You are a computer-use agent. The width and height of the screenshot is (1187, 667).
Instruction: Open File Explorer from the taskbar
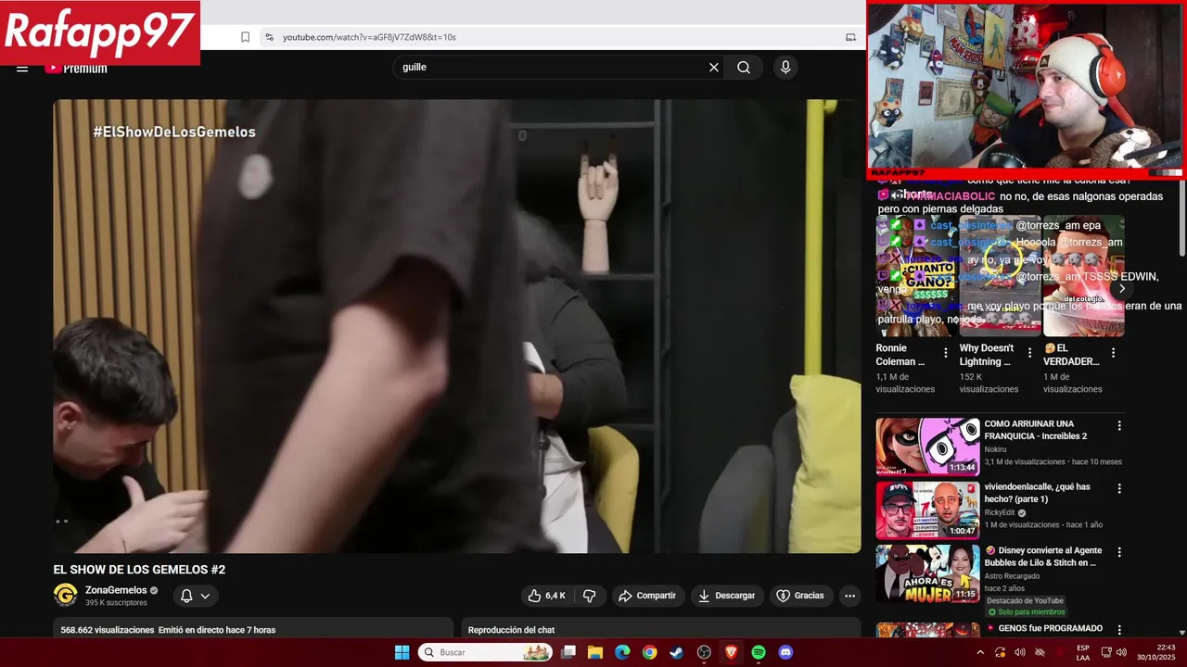pyautogui.click(x=595, y=652)
